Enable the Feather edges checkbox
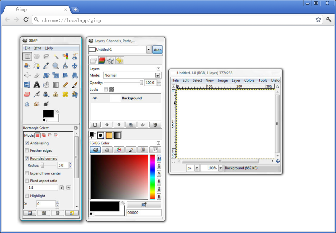Viewport: 336px width, 233px height. pos(27,151)
